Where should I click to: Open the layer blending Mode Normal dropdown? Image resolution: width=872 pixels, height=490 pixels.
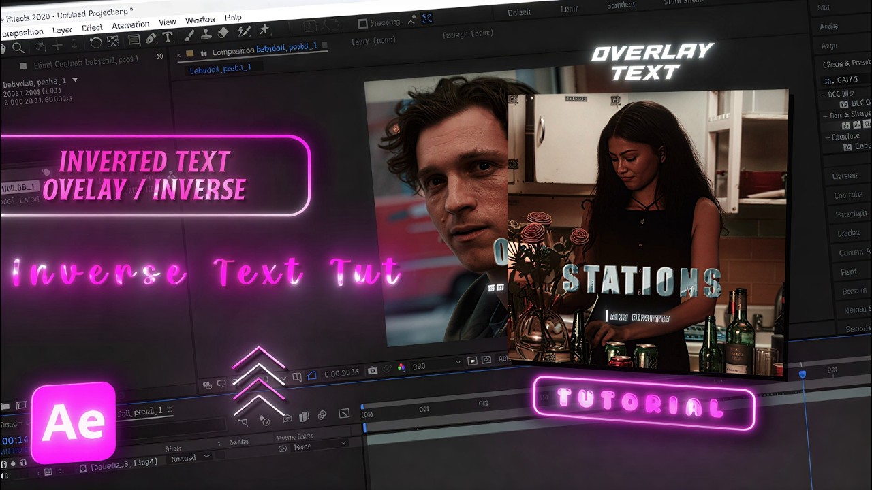click(190, 458)
